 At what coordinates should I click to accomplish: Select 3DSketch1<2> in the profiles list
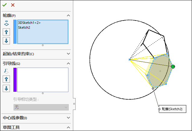29,23
